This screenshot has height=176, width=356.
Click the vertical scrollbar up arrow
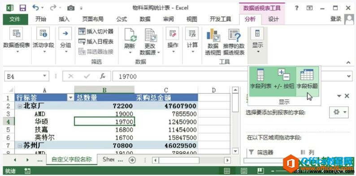pos(235,90)
